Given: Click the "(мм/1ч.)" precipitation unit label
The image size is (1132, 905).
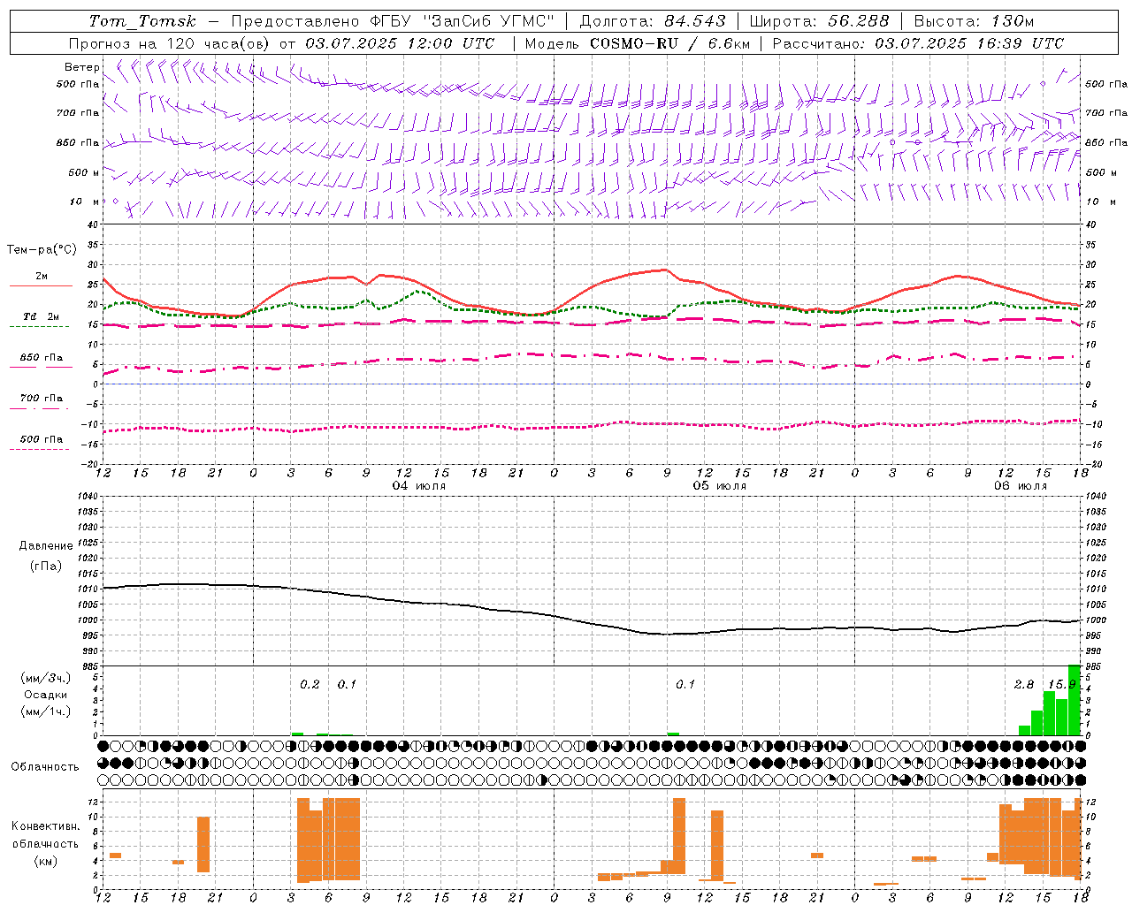Looking at the screenshot, I should click(46, 711).
